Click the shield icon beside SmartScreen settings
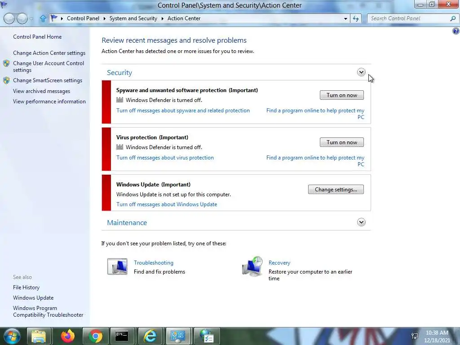This screenshot has height=345, width=460. [6, 80]
